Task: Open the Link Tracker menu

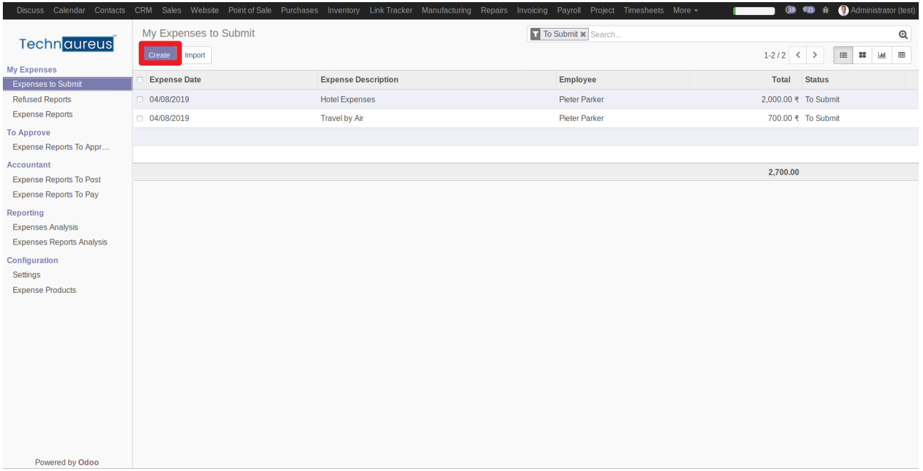Action: 391,10
